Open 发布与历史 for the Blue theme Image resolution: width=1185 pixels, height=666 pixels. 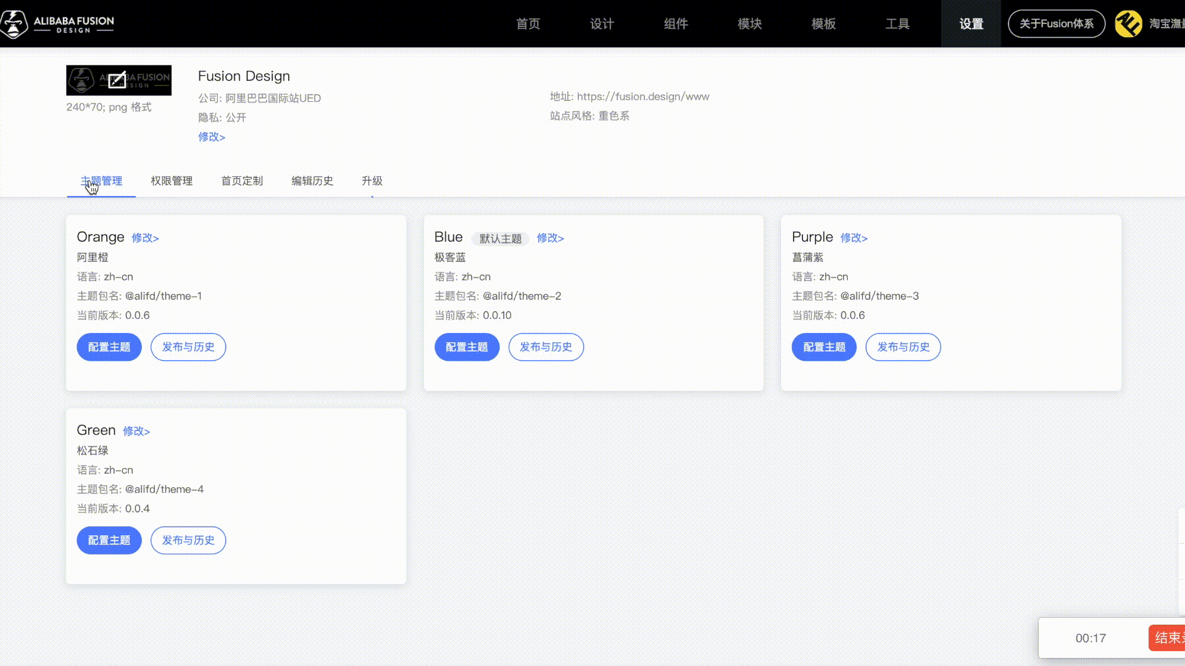point(546,347)
